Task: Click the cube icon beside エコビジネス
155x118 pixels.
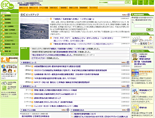Action: tap(3, 40)
